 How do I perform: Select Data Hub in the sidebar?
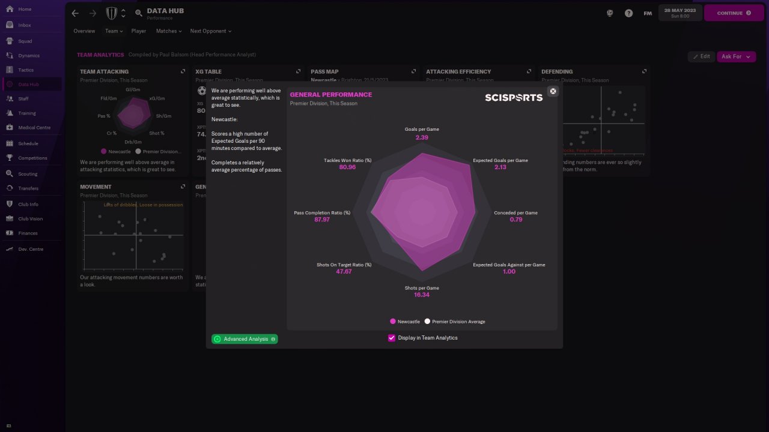pyautogui.click(x=31, y=85)
